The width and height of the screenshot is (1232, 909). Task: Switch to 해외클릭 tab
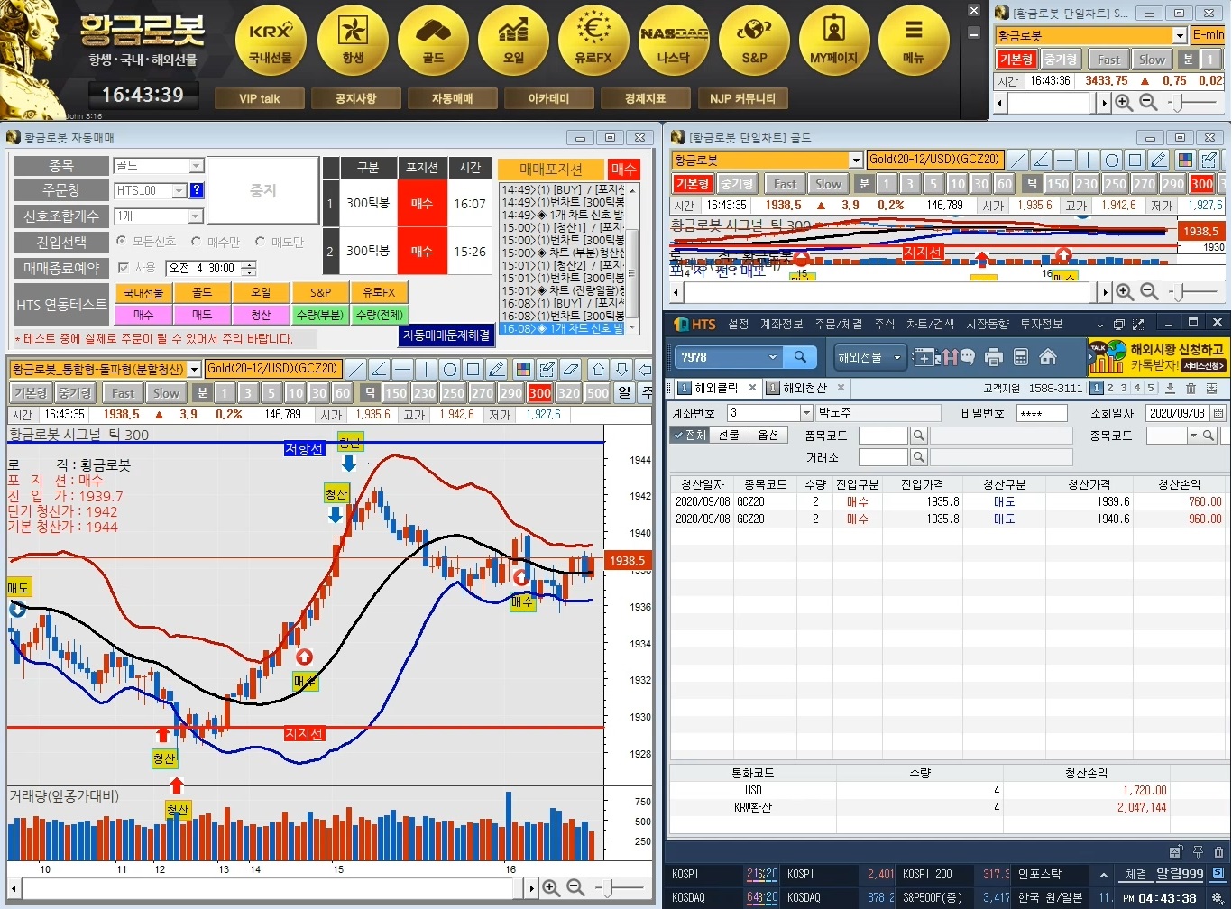coord(717,388)
